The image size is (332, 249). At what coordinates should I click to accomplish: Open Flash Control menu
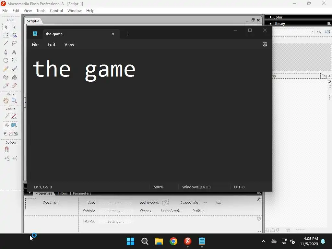pos(56,11)
